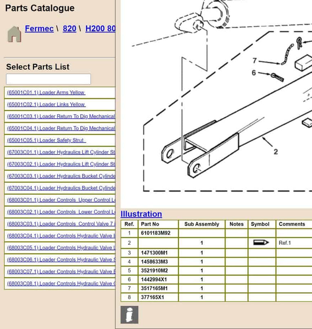312x329 pixels.
Task: Select Loader Controls Control Valve 7 entry
Action: (x=61, y=224)
